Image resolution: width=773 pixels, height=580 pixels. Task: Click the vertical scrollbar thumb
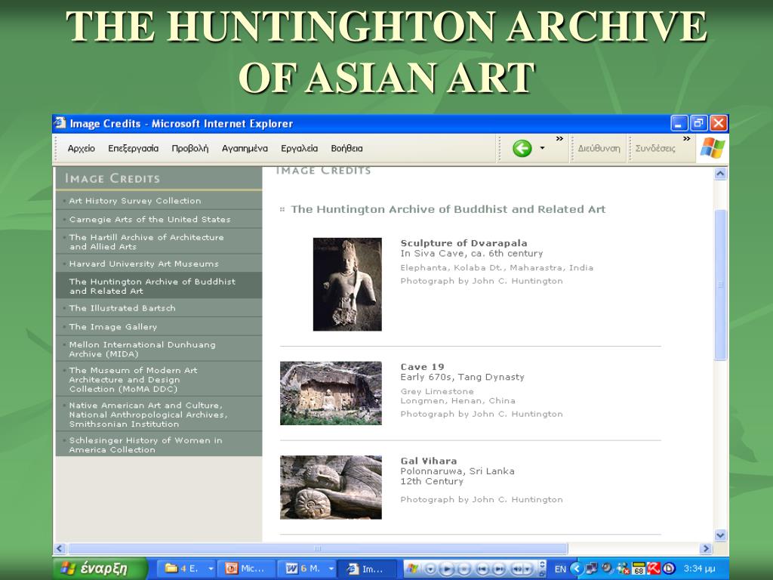point(720,285)
